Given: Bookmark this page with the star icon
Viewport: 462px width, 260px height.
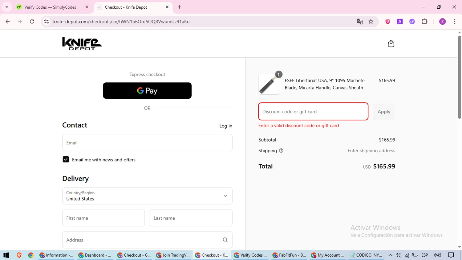Looking at the screenshot, I should [371, 22].
